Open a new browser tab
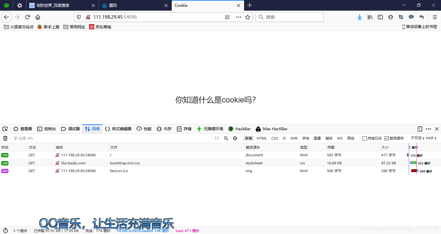Screen dimensions: 441x234 coord(250,5)
